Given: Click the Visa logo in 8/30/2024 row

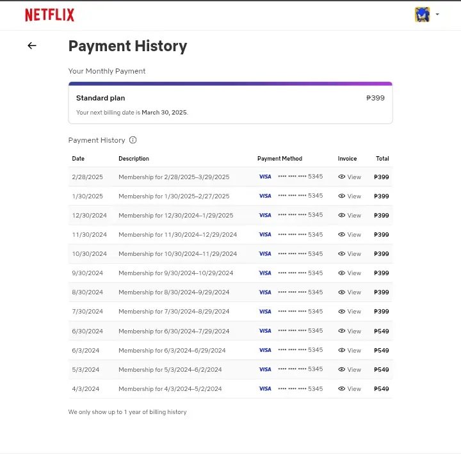Looking at the screenshot, I should click(x=265, y=292).
